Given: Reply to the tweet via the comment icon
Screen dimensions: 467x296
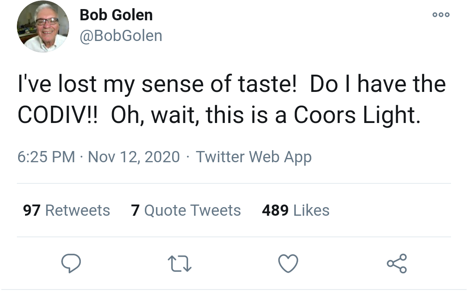Looking at the screenshot, I should [x=71, y=263].
